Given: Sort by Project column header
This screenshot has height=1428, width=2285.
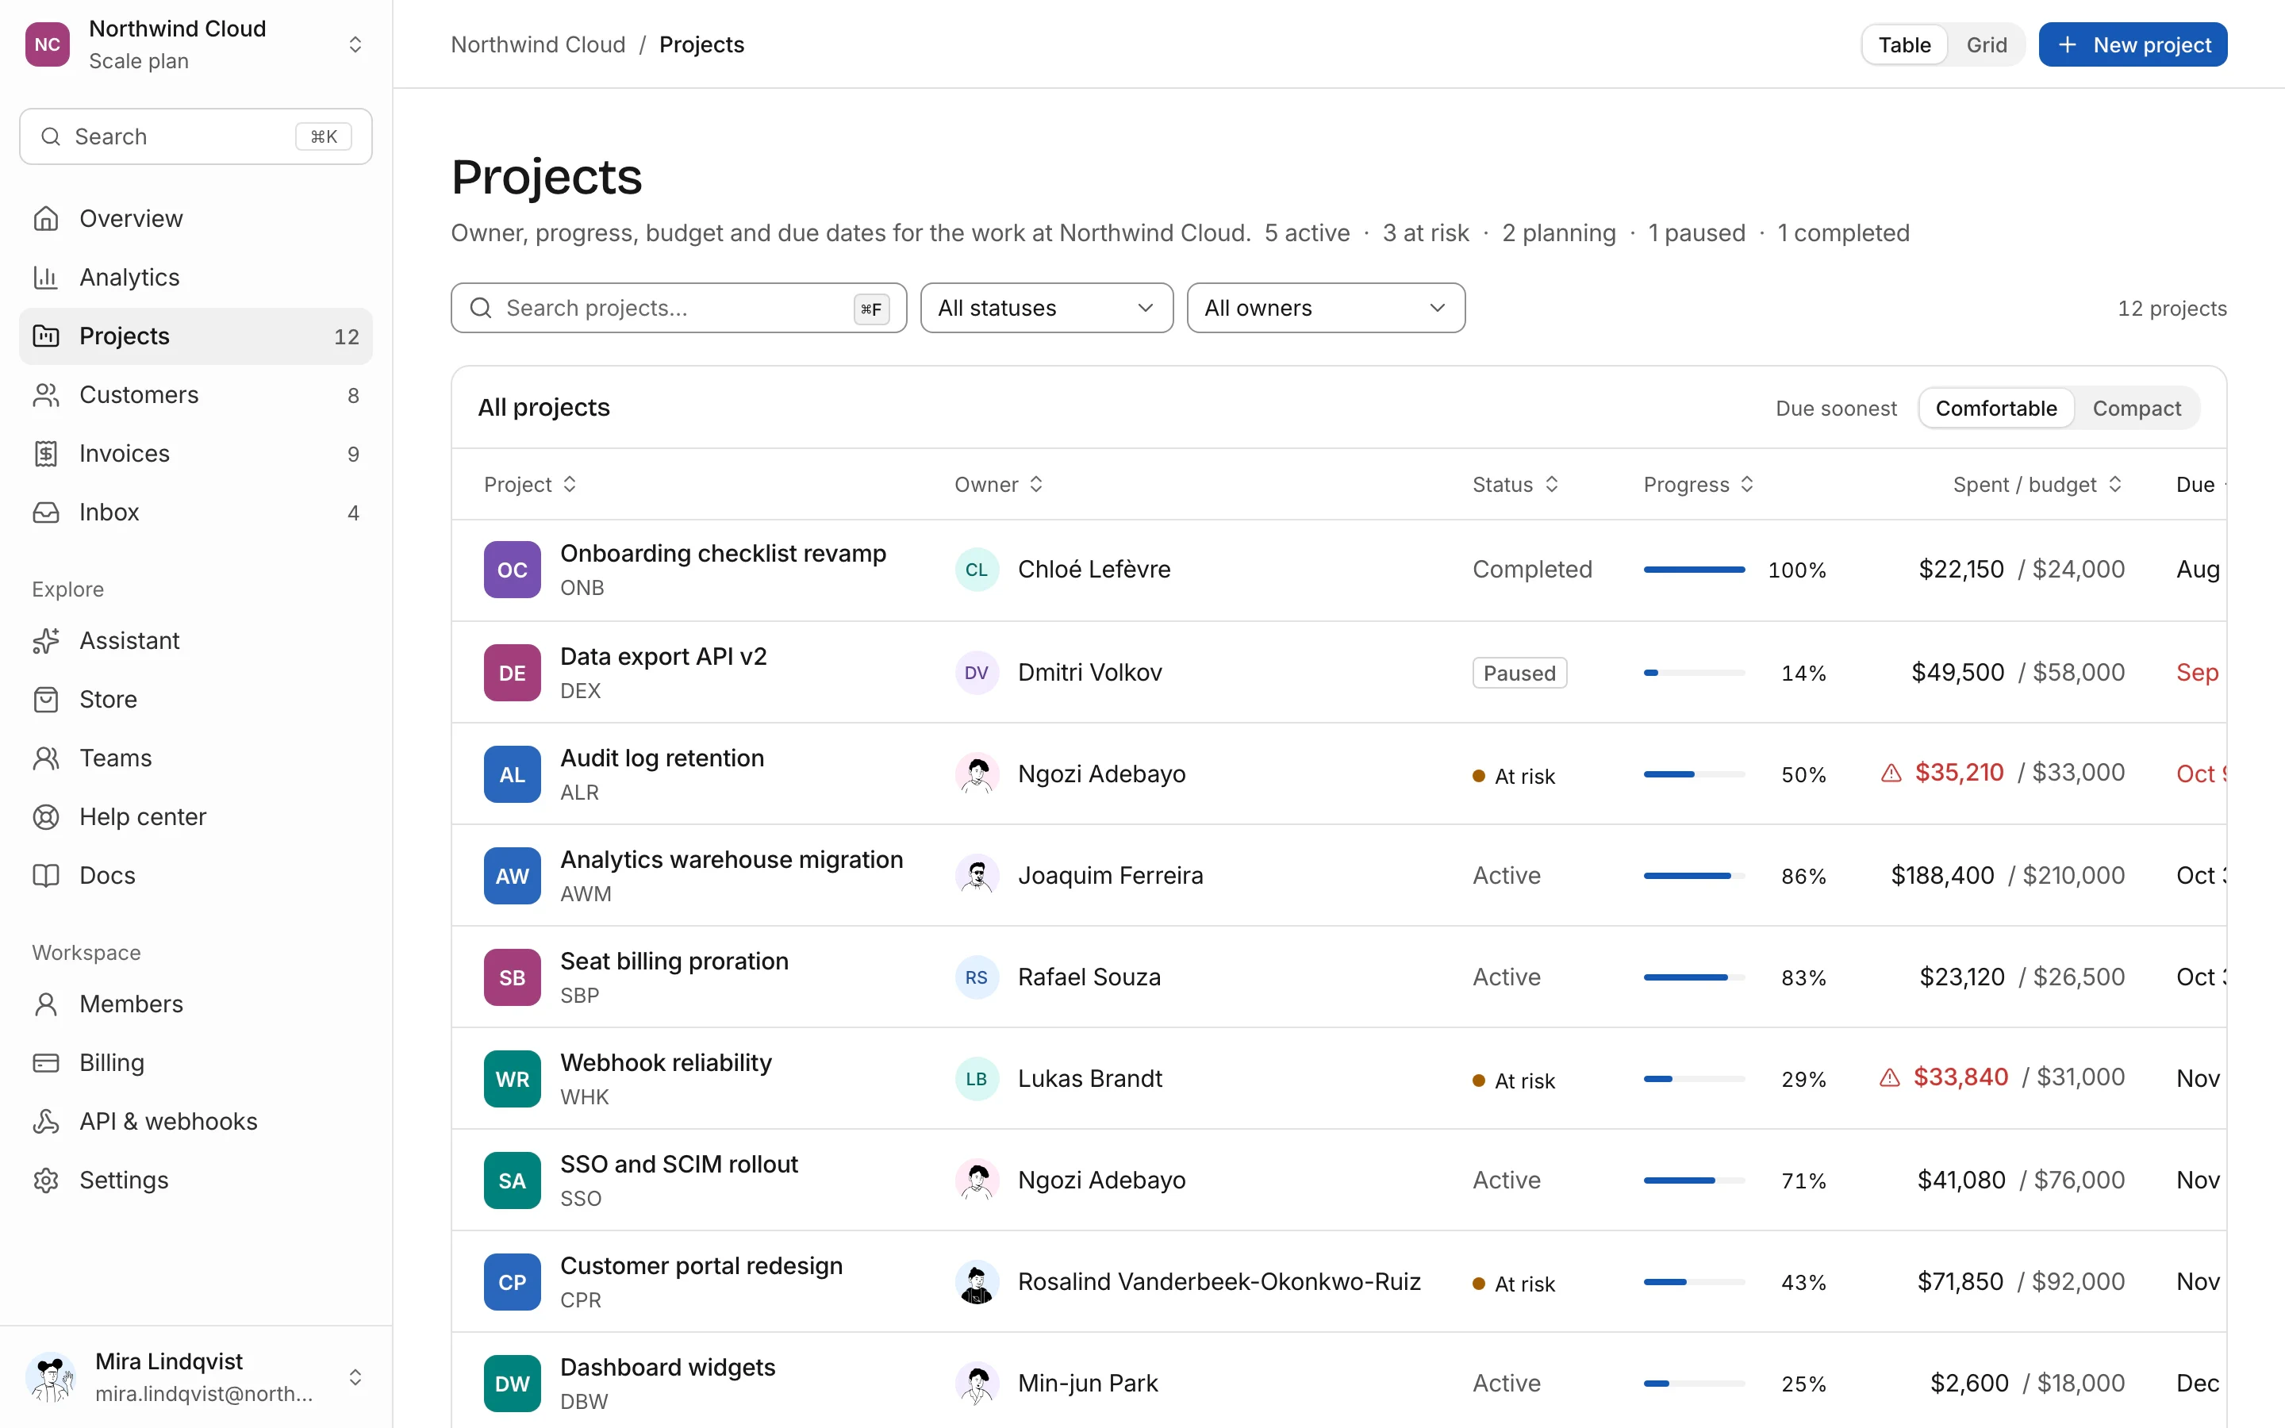Looking at the screenshot, I should click(x=530, y=485).
